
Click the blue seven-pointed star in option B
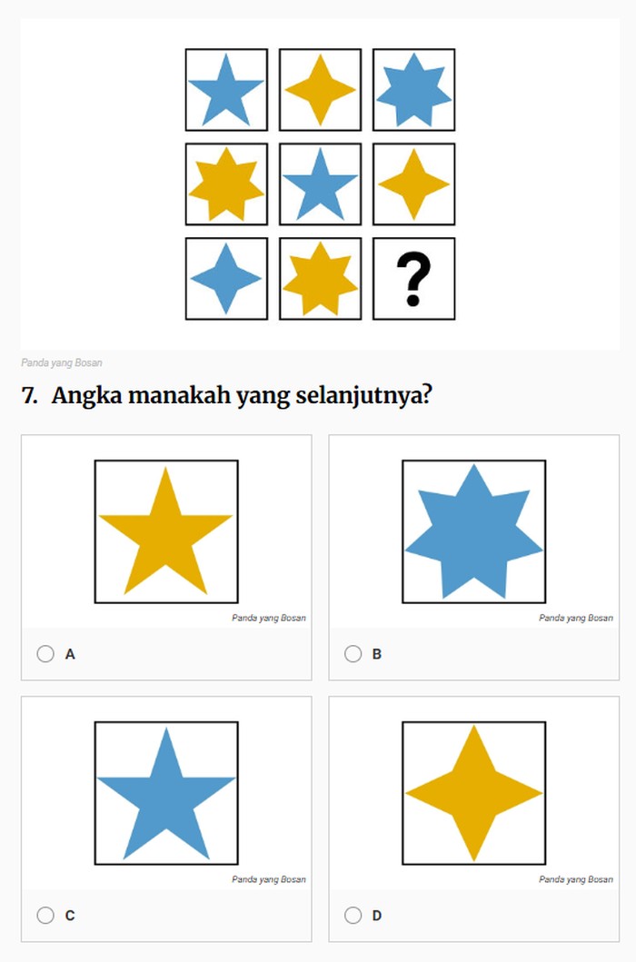point(473,533)
